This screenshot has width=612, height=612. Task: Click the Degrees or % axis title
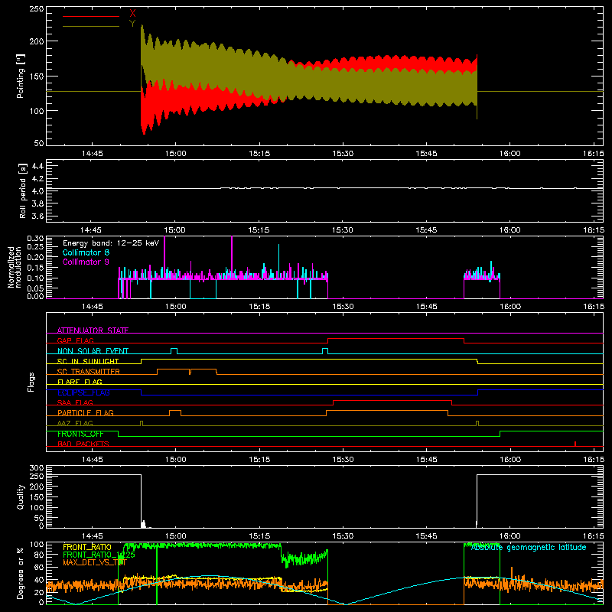pos(21,573)
